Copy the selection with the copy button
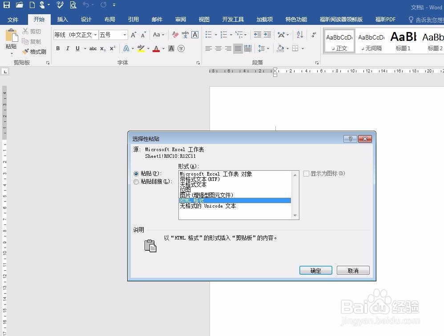Viewport: 444px width, 336px height. pos(32,42)
